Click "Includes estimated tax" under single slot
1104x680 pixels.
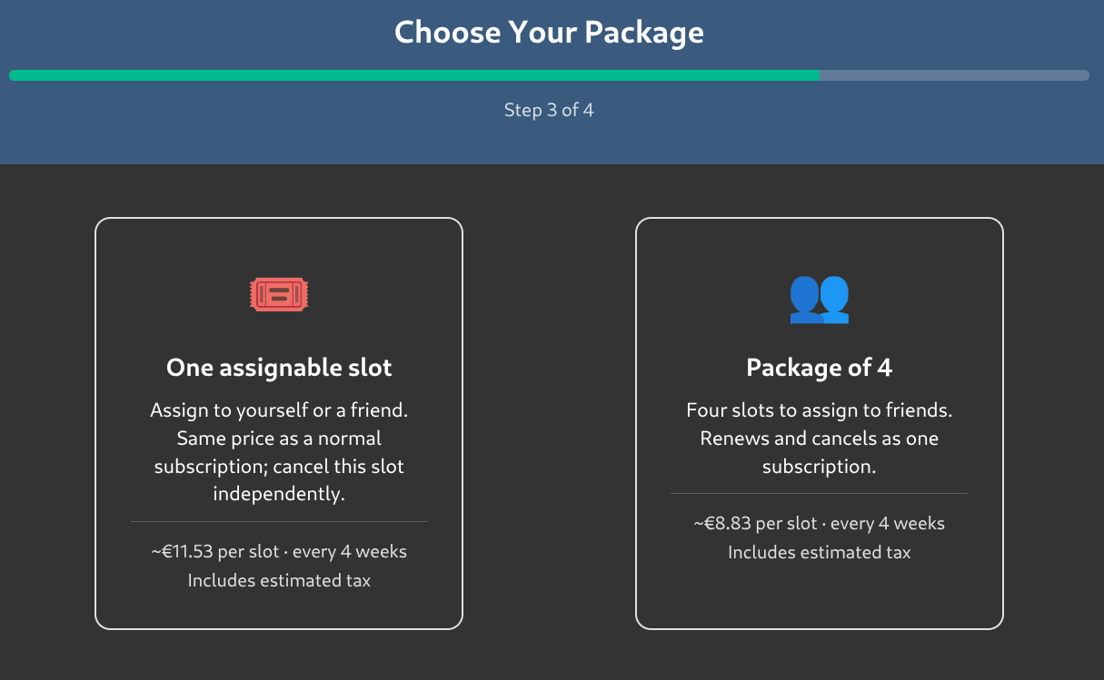pos(279,580)
